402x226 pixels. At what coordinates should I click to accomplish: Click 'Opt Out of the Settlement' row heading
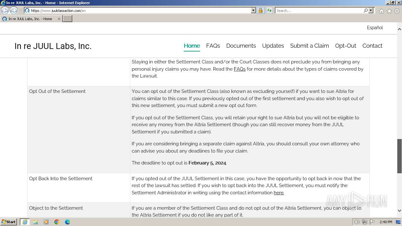[x=57, y=91]
